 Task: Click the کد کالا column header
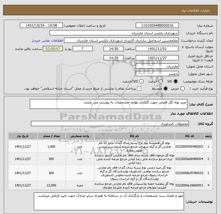click(x=189, y=136)
